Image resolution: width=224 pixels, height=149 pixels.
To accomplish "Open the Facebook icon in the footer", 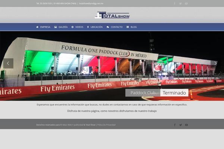I will 175,125.
